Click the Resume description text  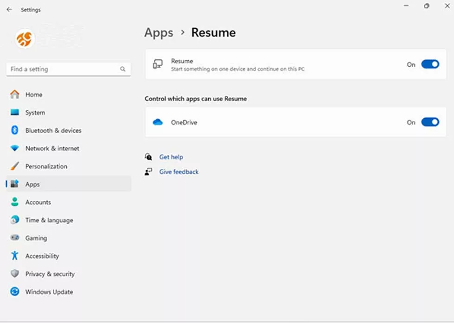pos(238,69)
